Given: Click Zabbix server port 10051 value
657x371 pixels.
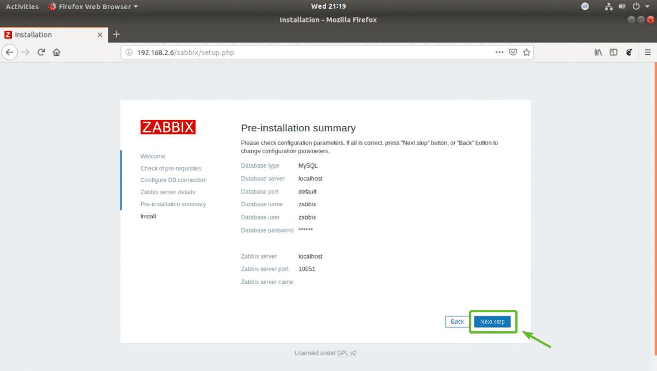Looking at the screenshot, I should click(307, 269).
